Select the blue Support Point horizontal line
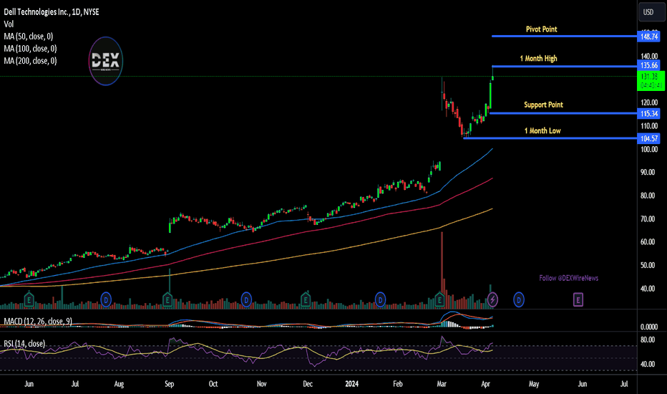The width and height of the screenshot is (667, 394). coord(563,113)
